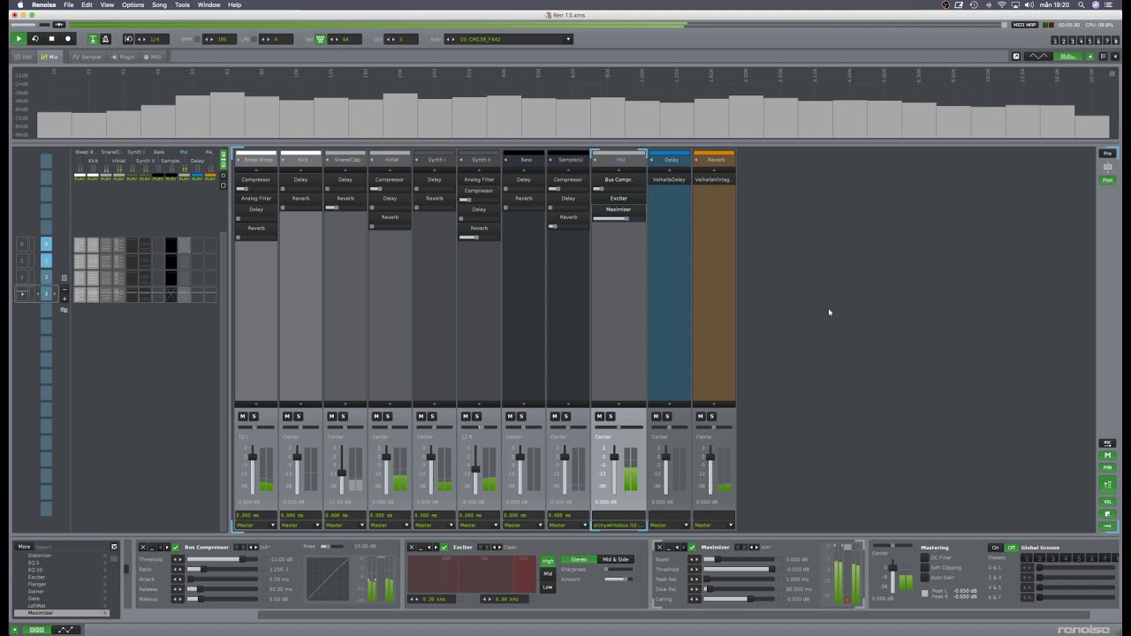The height and width of the screenshot is (636, 1131).
Task: Enable Soft Clipping on master
Action: pyautogui.click(x=924, y=568)
